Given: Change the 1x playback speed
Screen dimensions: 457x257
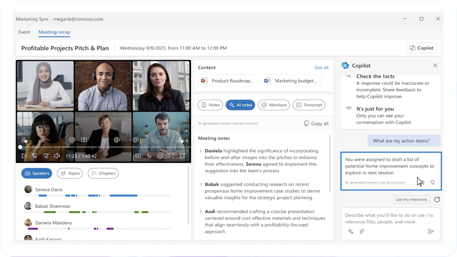Looking at the screenshot, I should (149, 156).
